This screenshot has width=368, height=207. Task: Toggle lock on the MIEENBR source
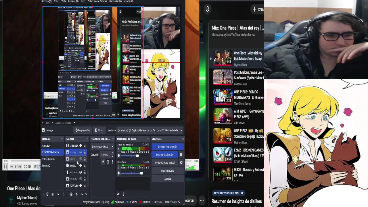tap(85, 146)
